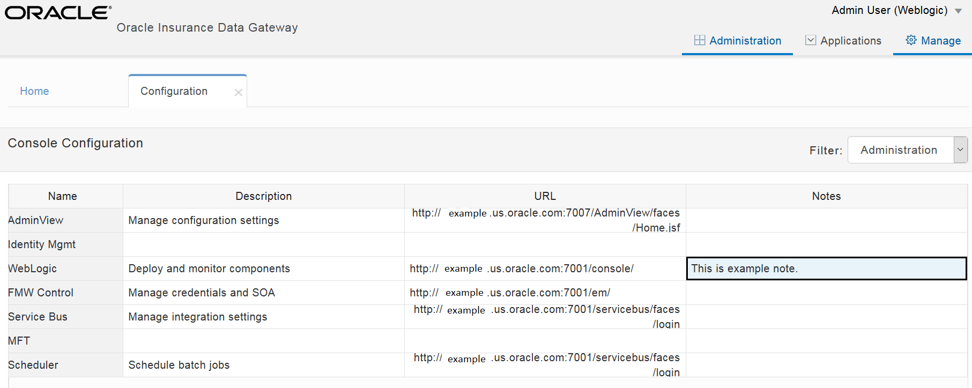Viewport: 972px width, 388px height.
Task: Click the Identity Mgmt description cell
Action: 264,244
